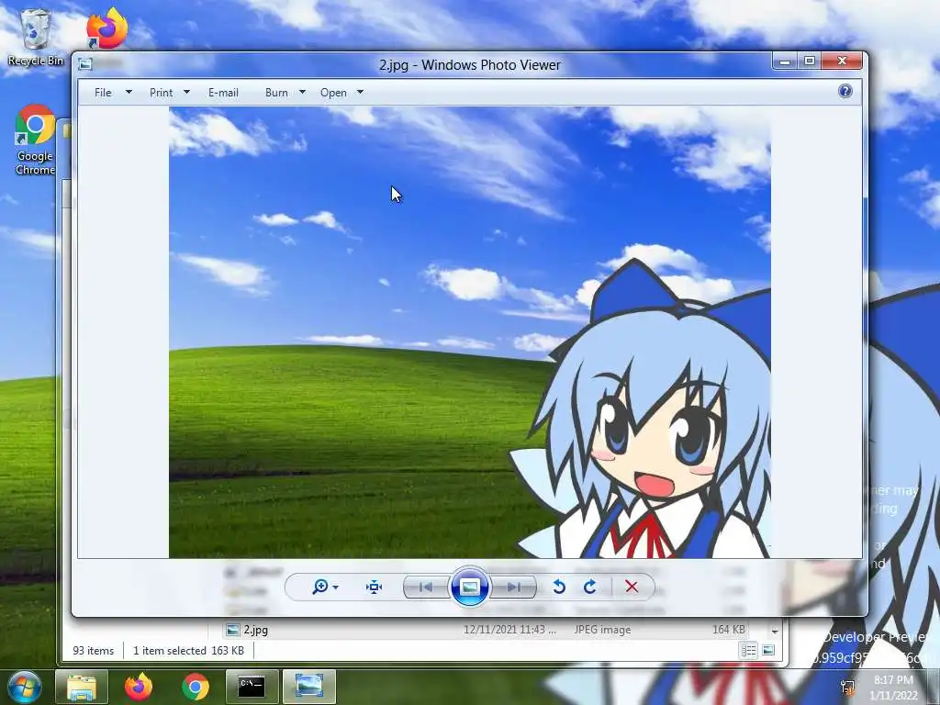
Task: Expand the Print dropdown arrow
Action: 186,93
